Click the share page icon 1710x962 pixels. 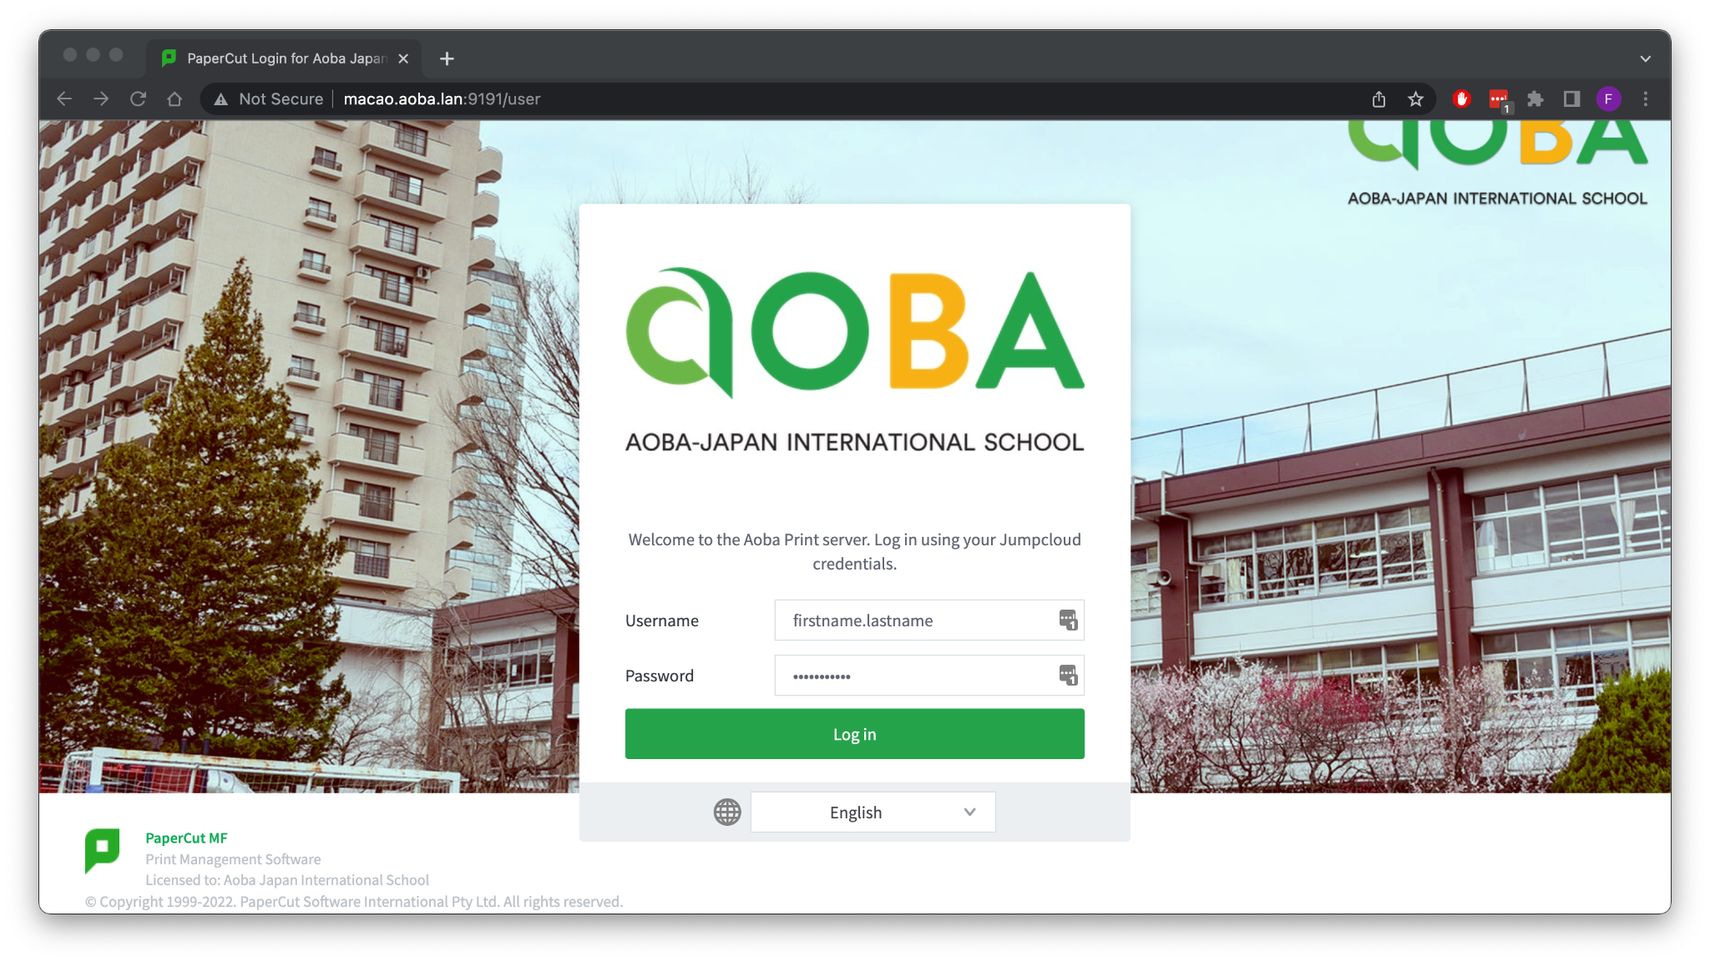coord(1379,99)
